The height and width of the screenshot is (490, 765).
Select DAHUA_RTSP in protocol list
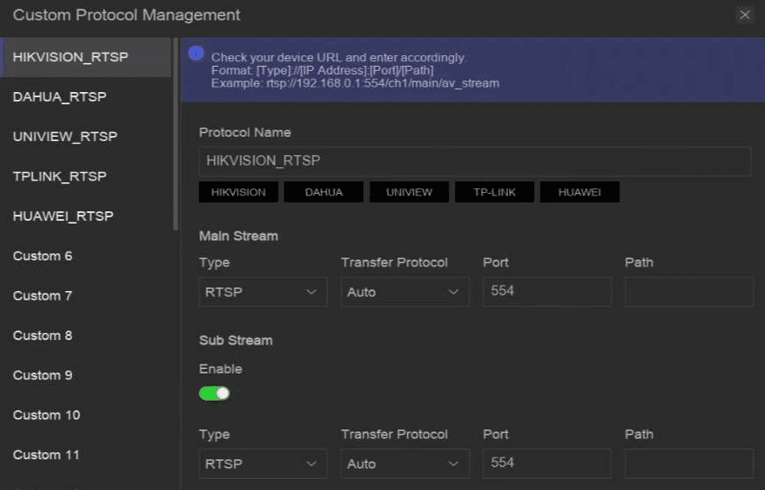tap(86, 97)
